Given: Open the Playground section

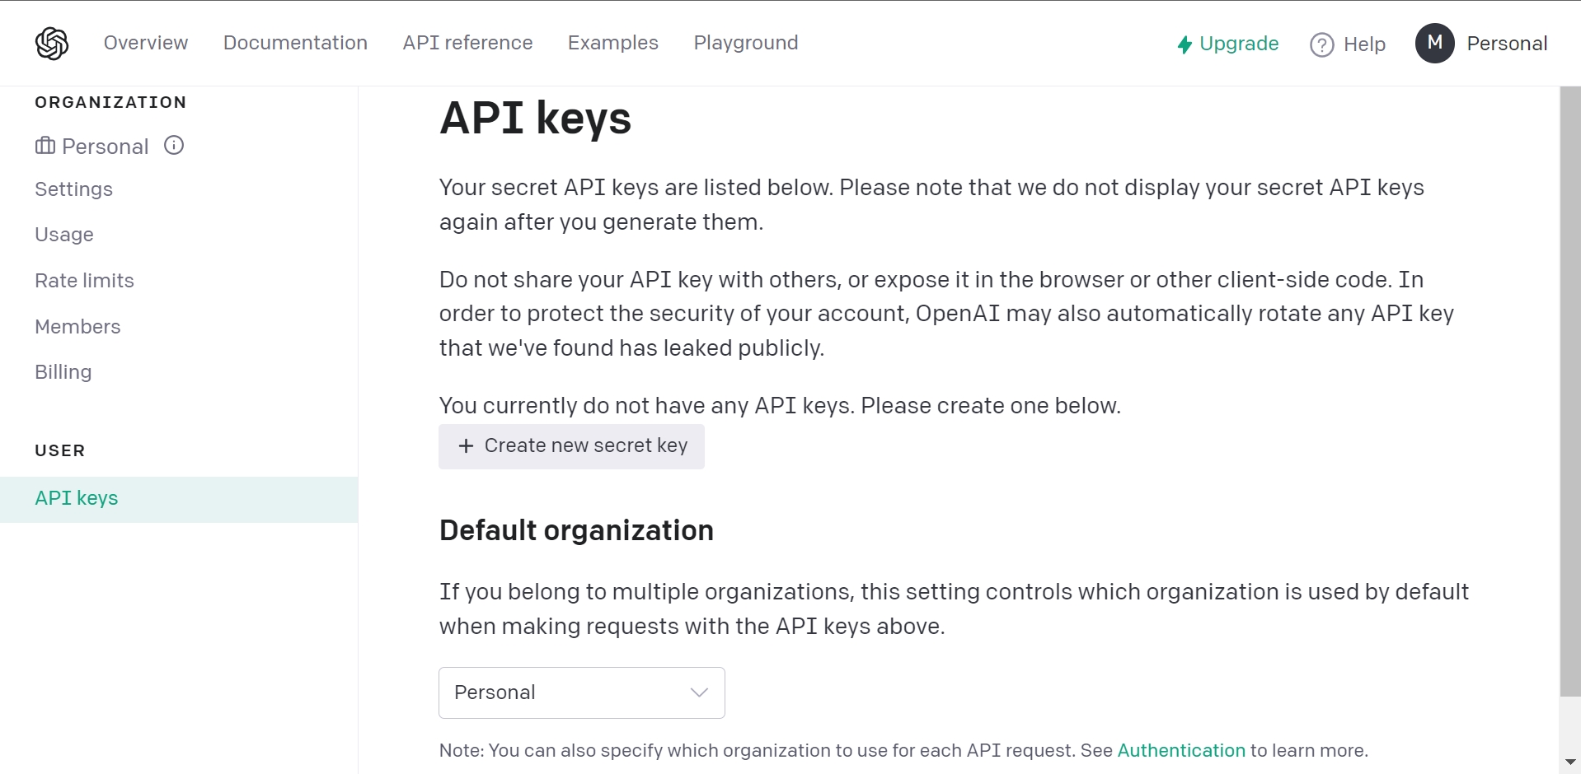Looking at the screenshot, I should coord(745,43).
